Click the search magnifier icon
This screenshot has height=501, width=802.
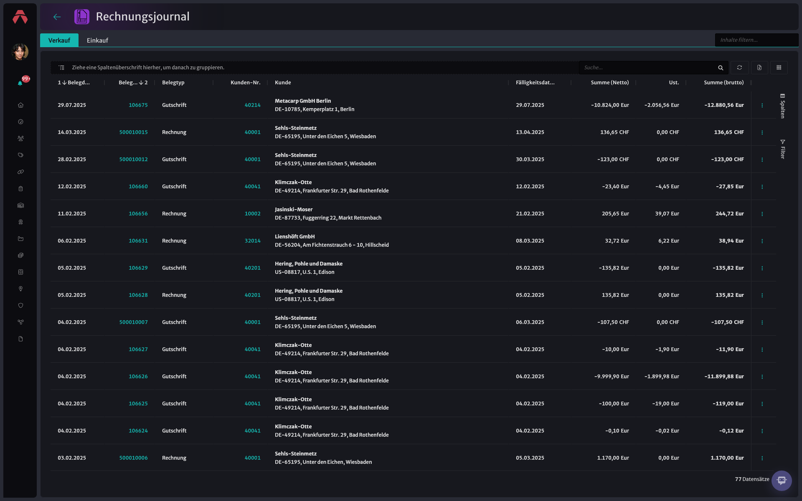click(x=721, y=68)
